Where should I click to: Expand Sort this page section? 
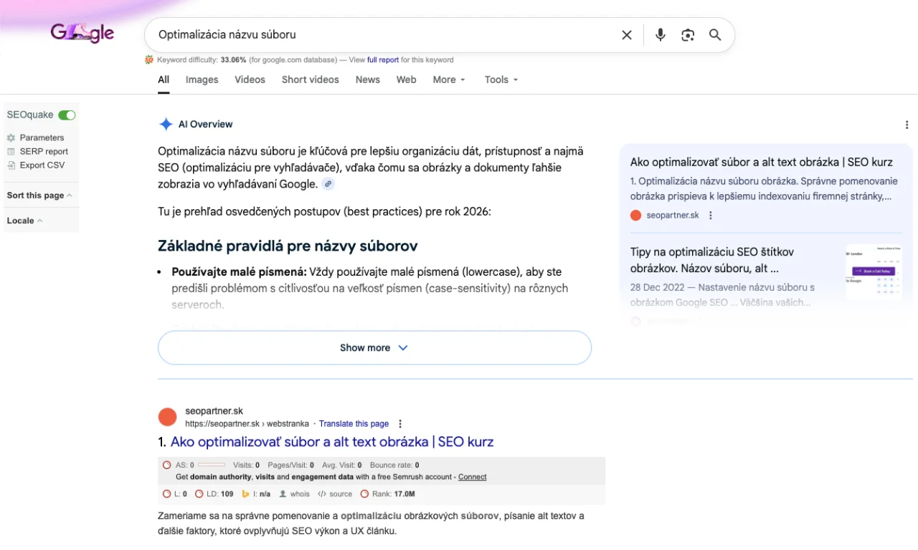pos(39,196)
